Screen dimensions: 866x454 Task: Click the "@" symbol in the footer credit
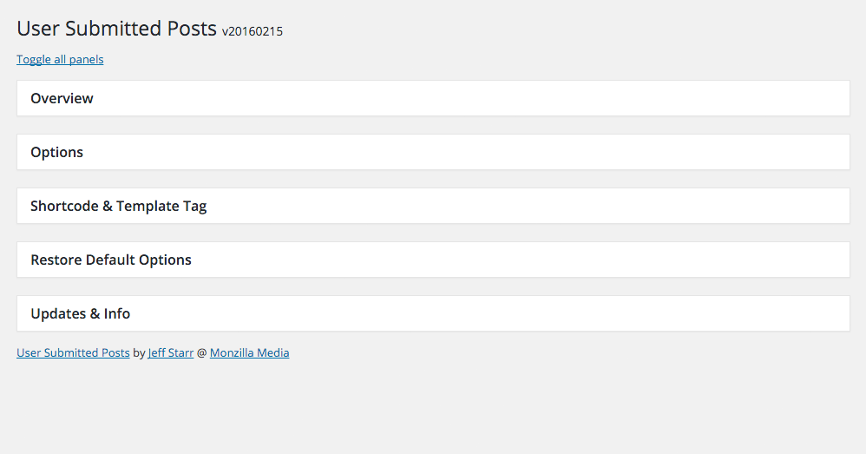click(x=202, y=353)
